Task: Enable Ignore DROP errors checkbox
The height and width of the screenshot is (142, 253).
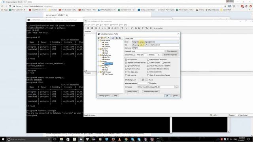Action: tap(126, 66)
